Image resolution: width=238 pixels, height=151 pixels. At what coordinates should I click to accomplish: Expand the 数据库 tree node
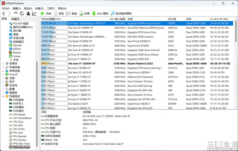point(3,93)
